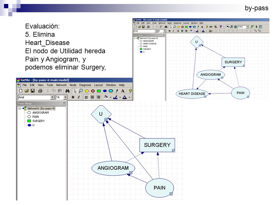Select SURGERY decision node in large diagram
The image size is (274, 205).
157,145
